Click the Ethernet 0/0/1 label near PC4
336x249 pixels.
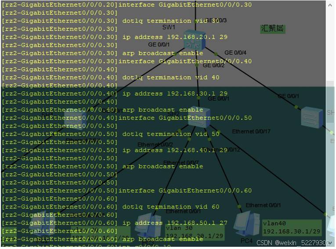coord(263,205)
